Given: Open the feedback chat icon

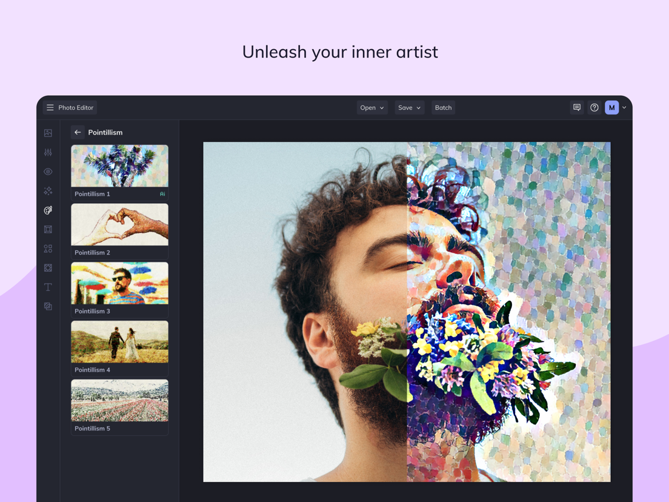Looking at the screenshot, I should point(577,107).
